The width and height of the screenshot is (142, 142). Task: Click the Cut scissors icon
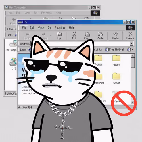point(74,34)
